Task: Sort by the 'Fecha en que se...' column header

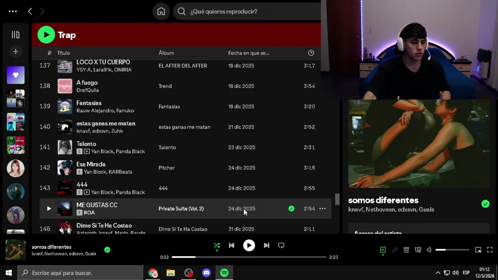Action: click(249, 53)
